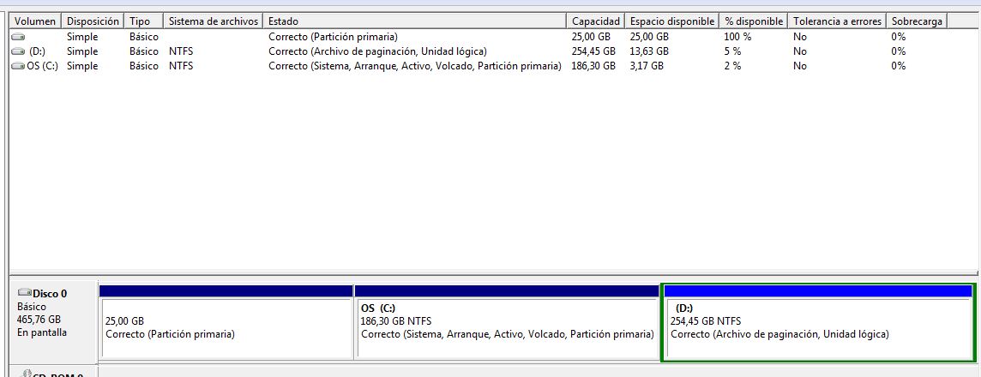This screenshot has height=377, width=981.
Task: Click the drive icon of the unnamed 25,00 GB volume
Action: pyautogui.click(x=18, y=38)
